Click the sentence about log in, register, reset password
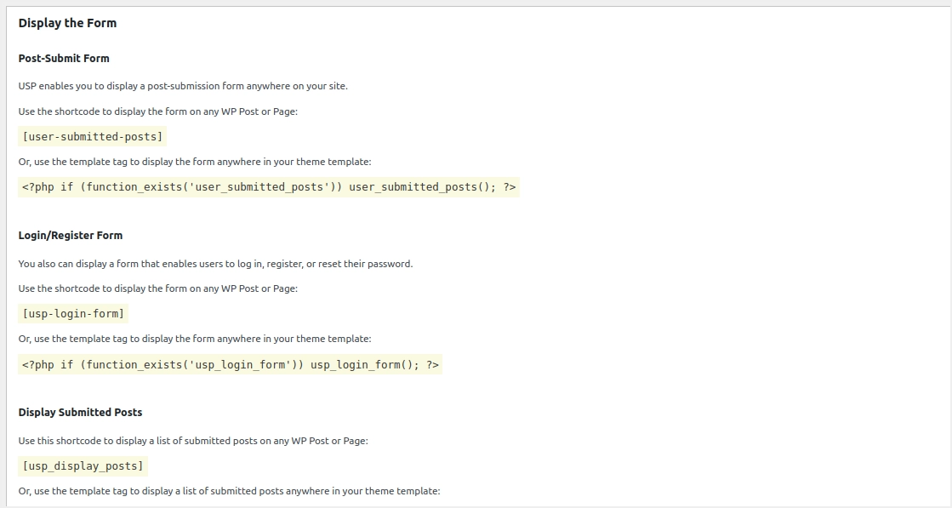The width and height of the screenshot is (952, 508). click(215, 264)
